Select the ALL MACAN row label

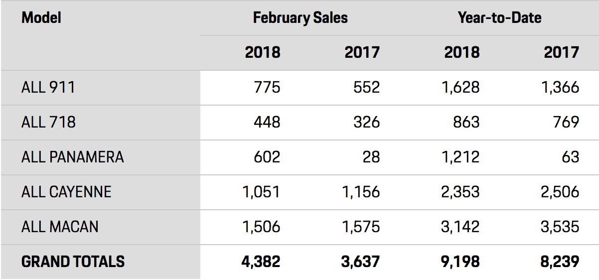point(60,227)
